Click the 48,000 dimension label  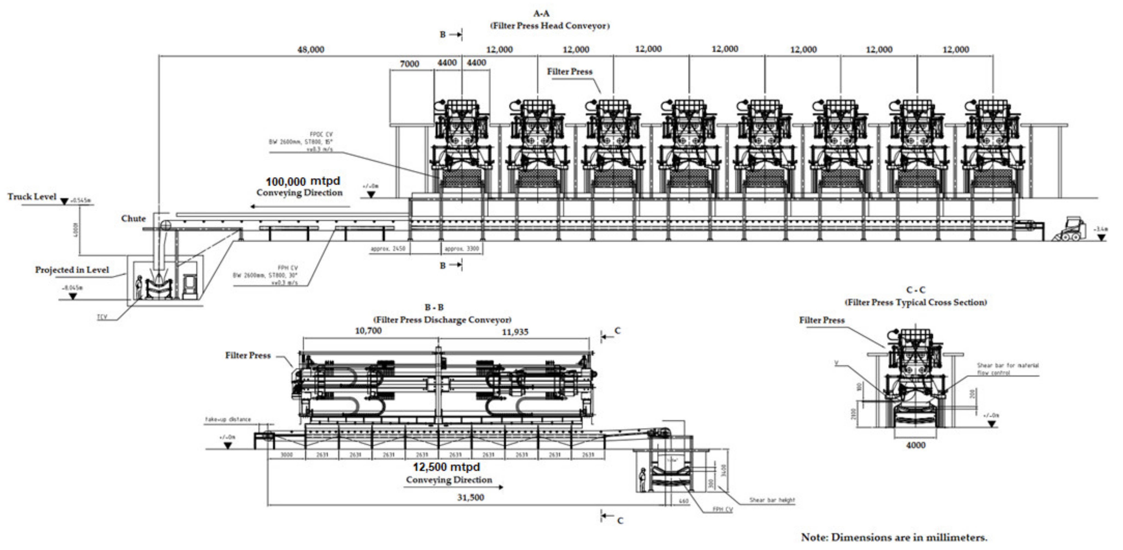pos(310,50)
